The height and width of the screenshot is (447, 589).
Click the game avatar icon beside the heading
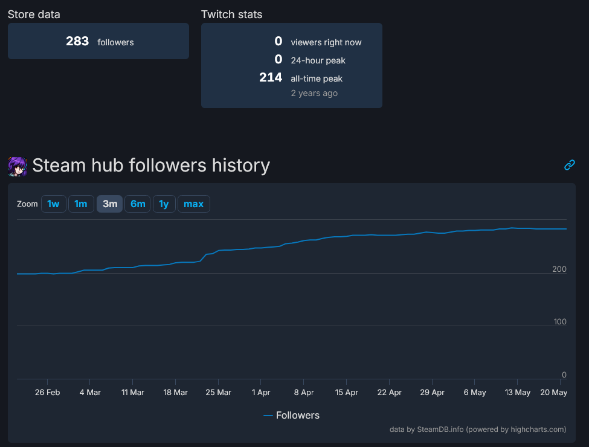18,166
